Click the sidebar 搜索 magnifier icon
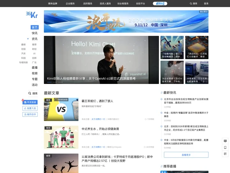The height and width of the screenshot is (173, 230). (x=30, y=93)
